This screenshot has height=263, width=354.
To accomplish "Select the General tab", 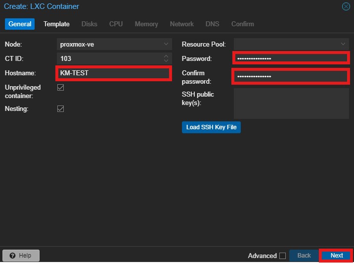I will pyautogui.click(x=20, y=24).
